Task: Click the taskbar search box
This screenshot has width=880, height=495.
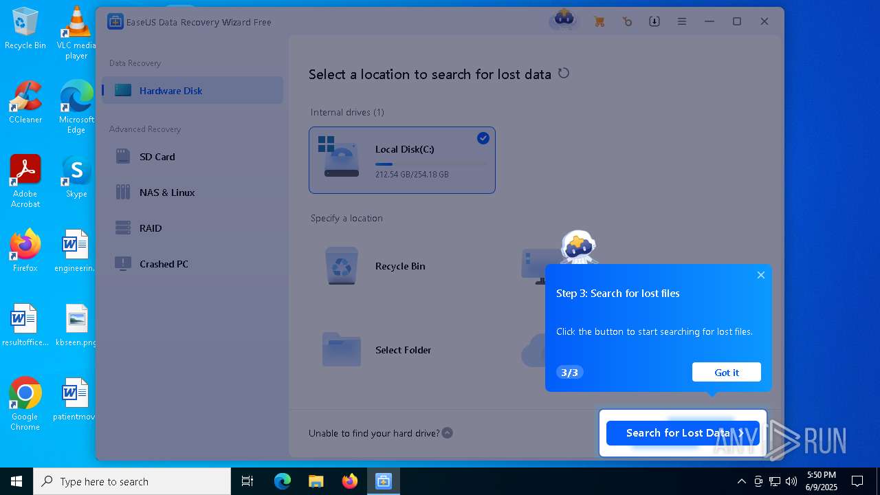Action: [x=132, y=481]
